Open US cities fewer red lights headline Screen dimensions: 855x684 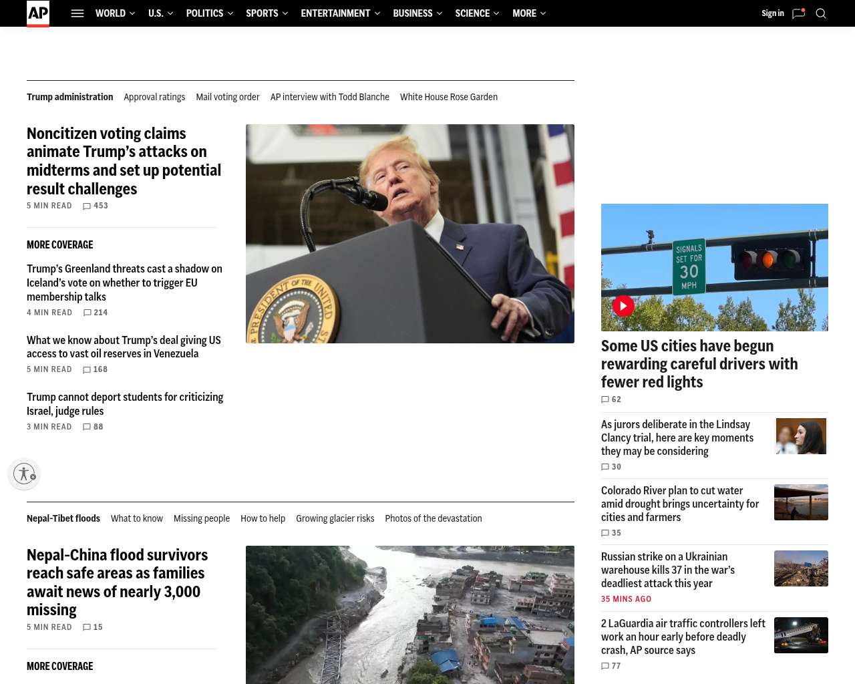[699, 364]
